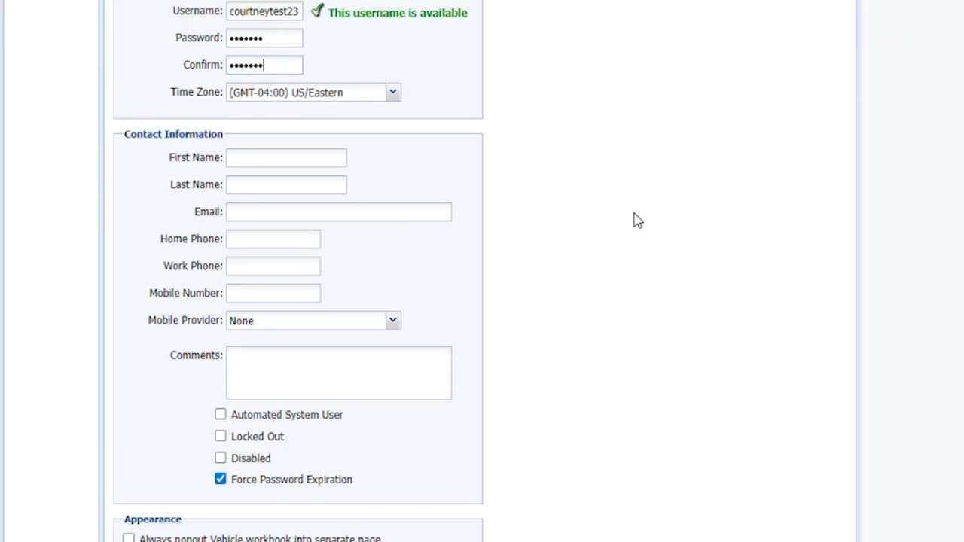The height and width of the screenshot is (542, 964).
Task: Click the green username available checkmark icon
Action: click(317, 11)
